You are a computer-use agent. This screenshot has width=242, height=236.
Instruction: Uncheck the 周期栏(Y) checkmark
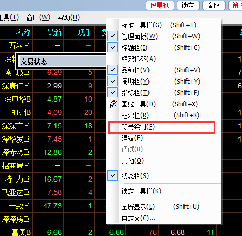(x=113, y=81)
